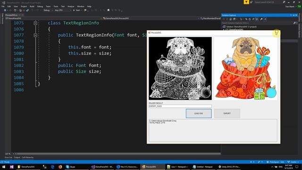The image size is (302, 170).
Task: Open the Build menu
Action: coord(32,6)
